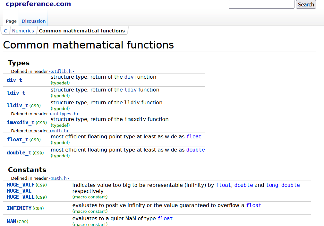This screenshot has width=324, height=226.
Task: Click the 'long double' type link
Action: (x=283, y=185)
